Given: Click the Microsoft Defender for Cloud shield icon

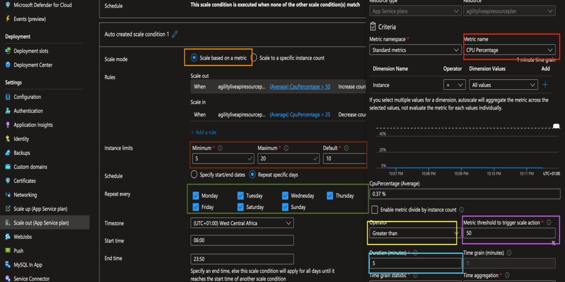Looking at the screenshot, I should click(x=7, y=5).
